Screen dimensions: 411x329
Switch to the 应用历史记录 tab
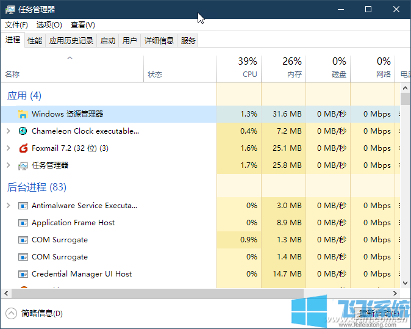pos(71,41)
